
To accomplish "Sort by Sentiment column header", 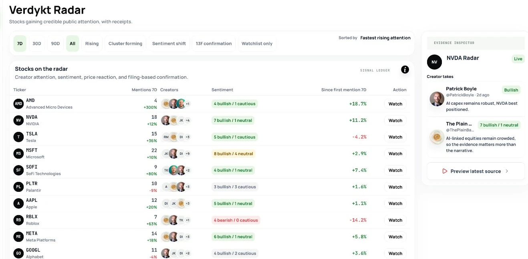I will (222, 90).
